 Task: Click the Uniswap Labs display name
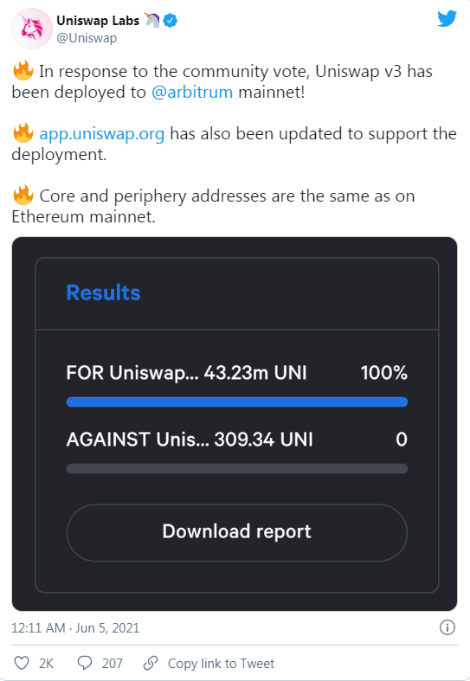(98, 21)
